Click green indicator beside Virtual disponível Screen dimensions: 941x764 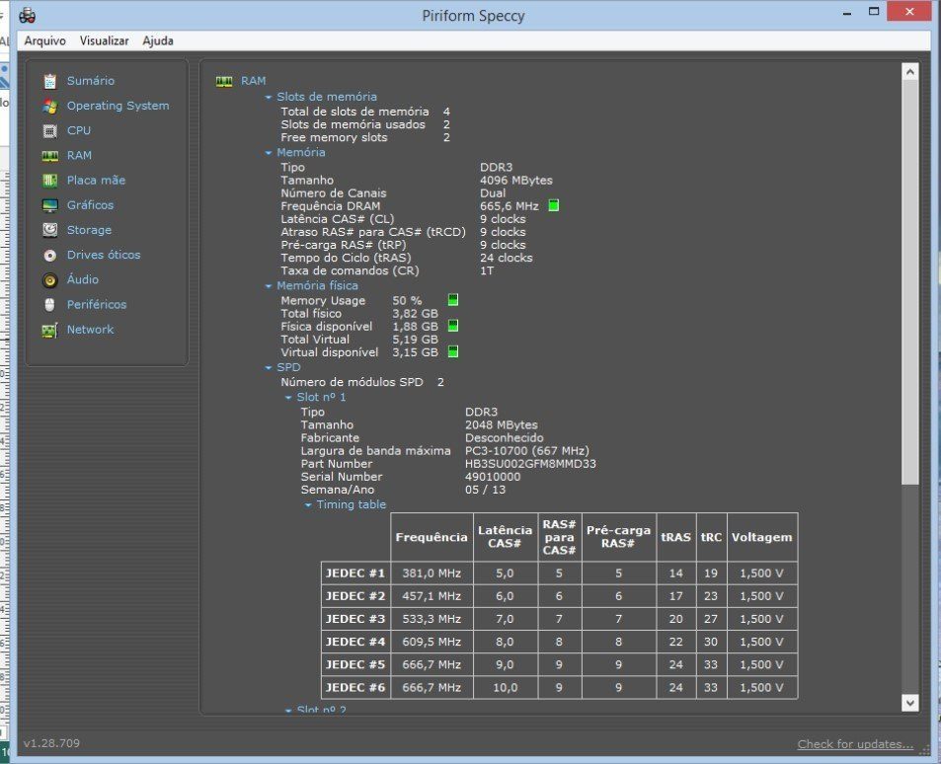pyautogui.click(x=453, y=351)
